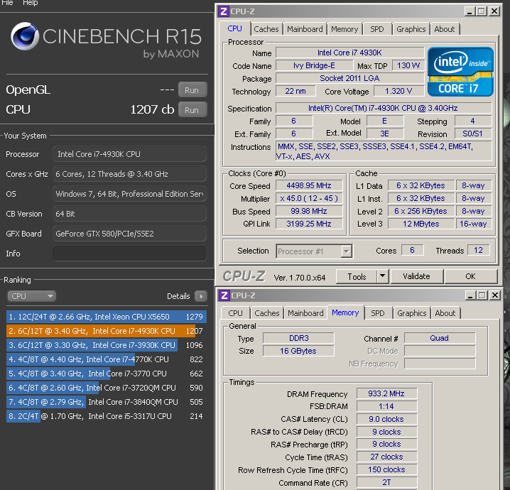This screenshot has height=490, width=510.
Task: Click the Package value Socket 2011 LGA
Action: click(x=349, y=78)
